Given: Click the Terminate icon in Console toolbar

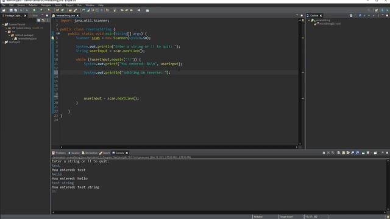Looking at the screenshot, I should pyautogui.click(x=324, y=153).
